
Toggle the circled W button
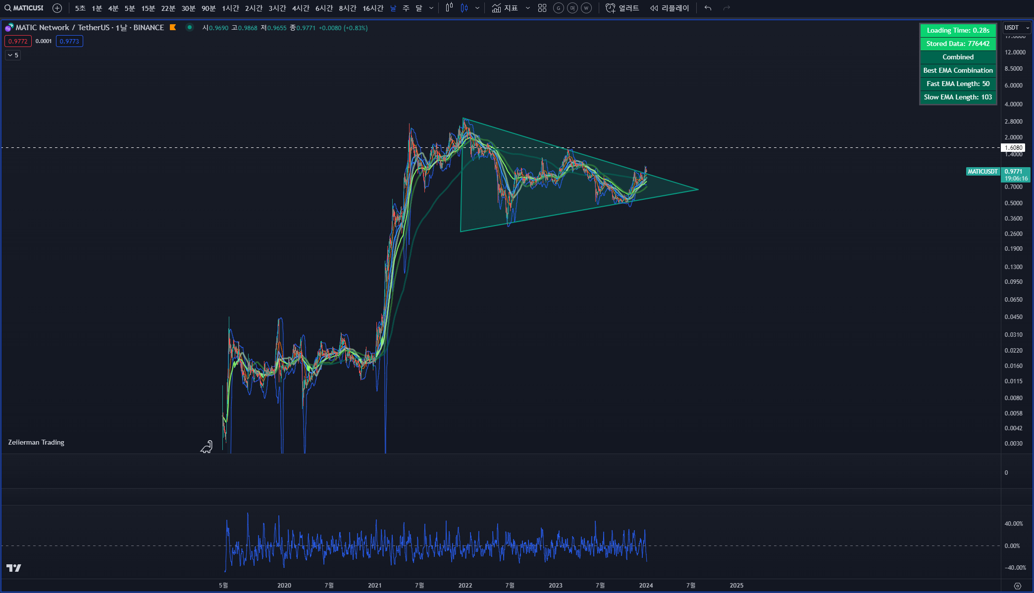click(586, 8)
